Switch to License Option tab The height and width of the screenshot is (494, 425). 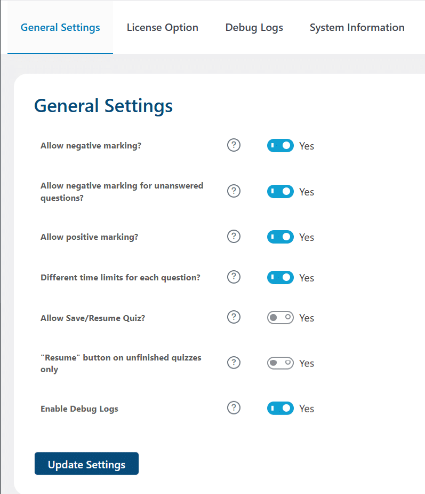[x=162, y=27]
